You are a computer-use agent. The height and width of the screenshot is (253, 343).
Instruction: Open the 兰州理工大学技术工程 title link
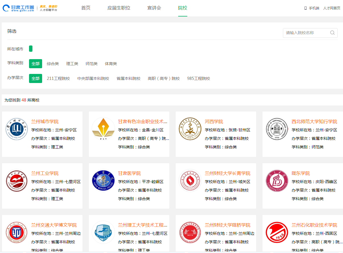pyautogui.click(x=143, y=225)
